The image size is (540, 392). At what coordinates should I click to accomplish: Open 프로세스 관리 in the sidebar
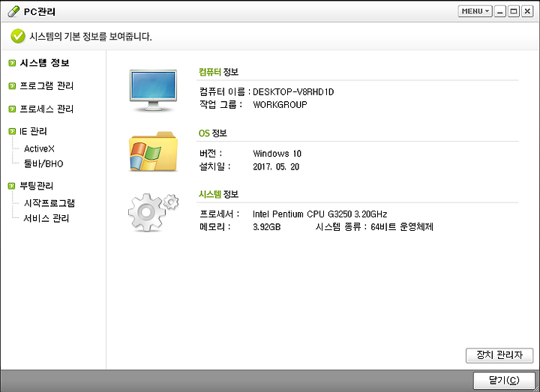tap(46, 109)
